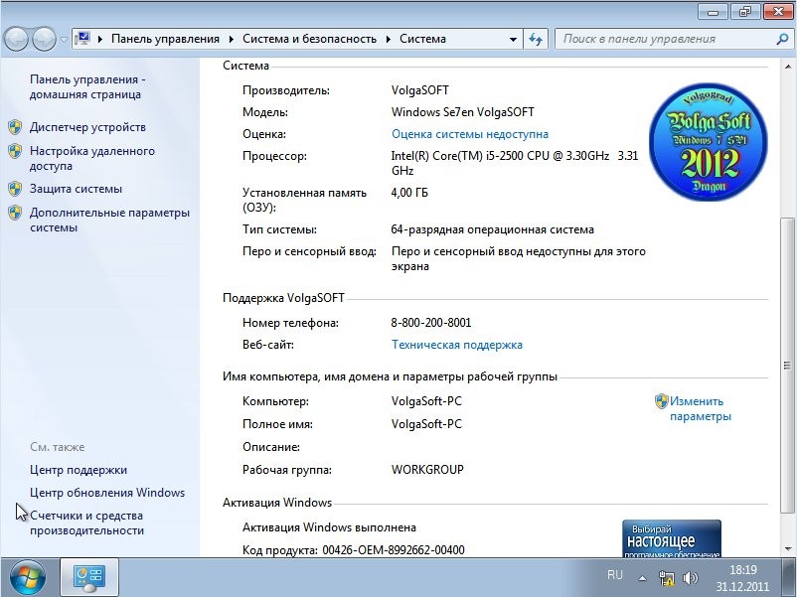This screenshot has height=597, width=797.
Task: Click Intel(R) Core(TM) i5-2500 processor text
Action: coord(515,163)
